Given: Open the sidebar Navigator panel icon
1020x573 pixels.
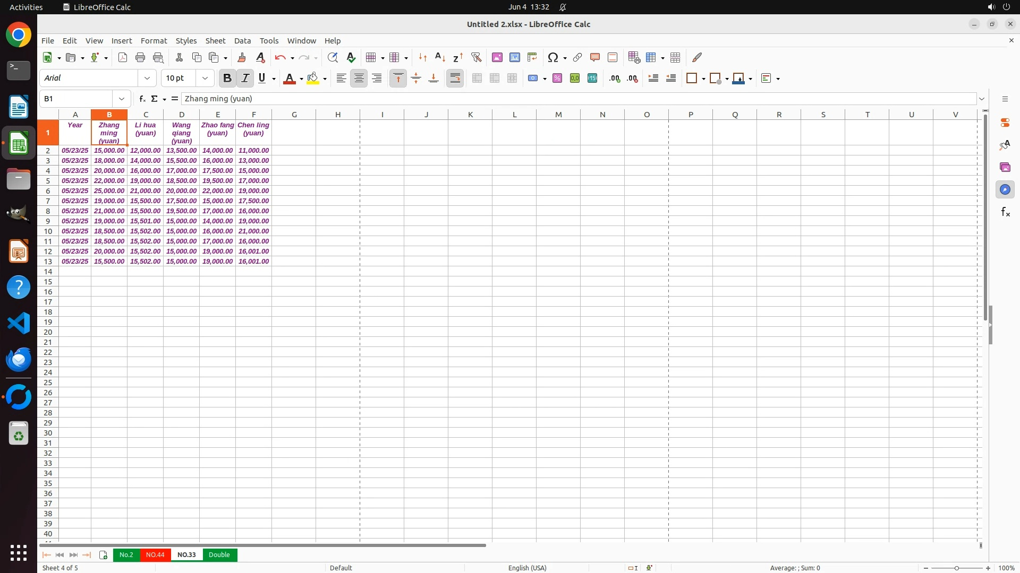Looking at the screenshot, I should (1005, 189).
